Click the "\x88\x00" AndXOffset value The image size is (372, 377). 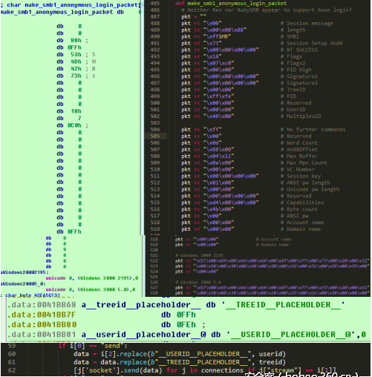pyautogui.click(x=218, y=149)
